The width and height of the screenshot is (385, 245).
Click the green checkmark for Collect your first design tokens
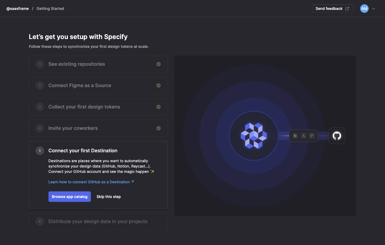click(159, 107)
